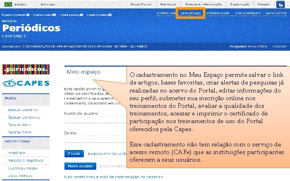The height and width of the screenshot is (181, 290).
Task: Open the Serviços menu
Action: (x=48, y=4)
